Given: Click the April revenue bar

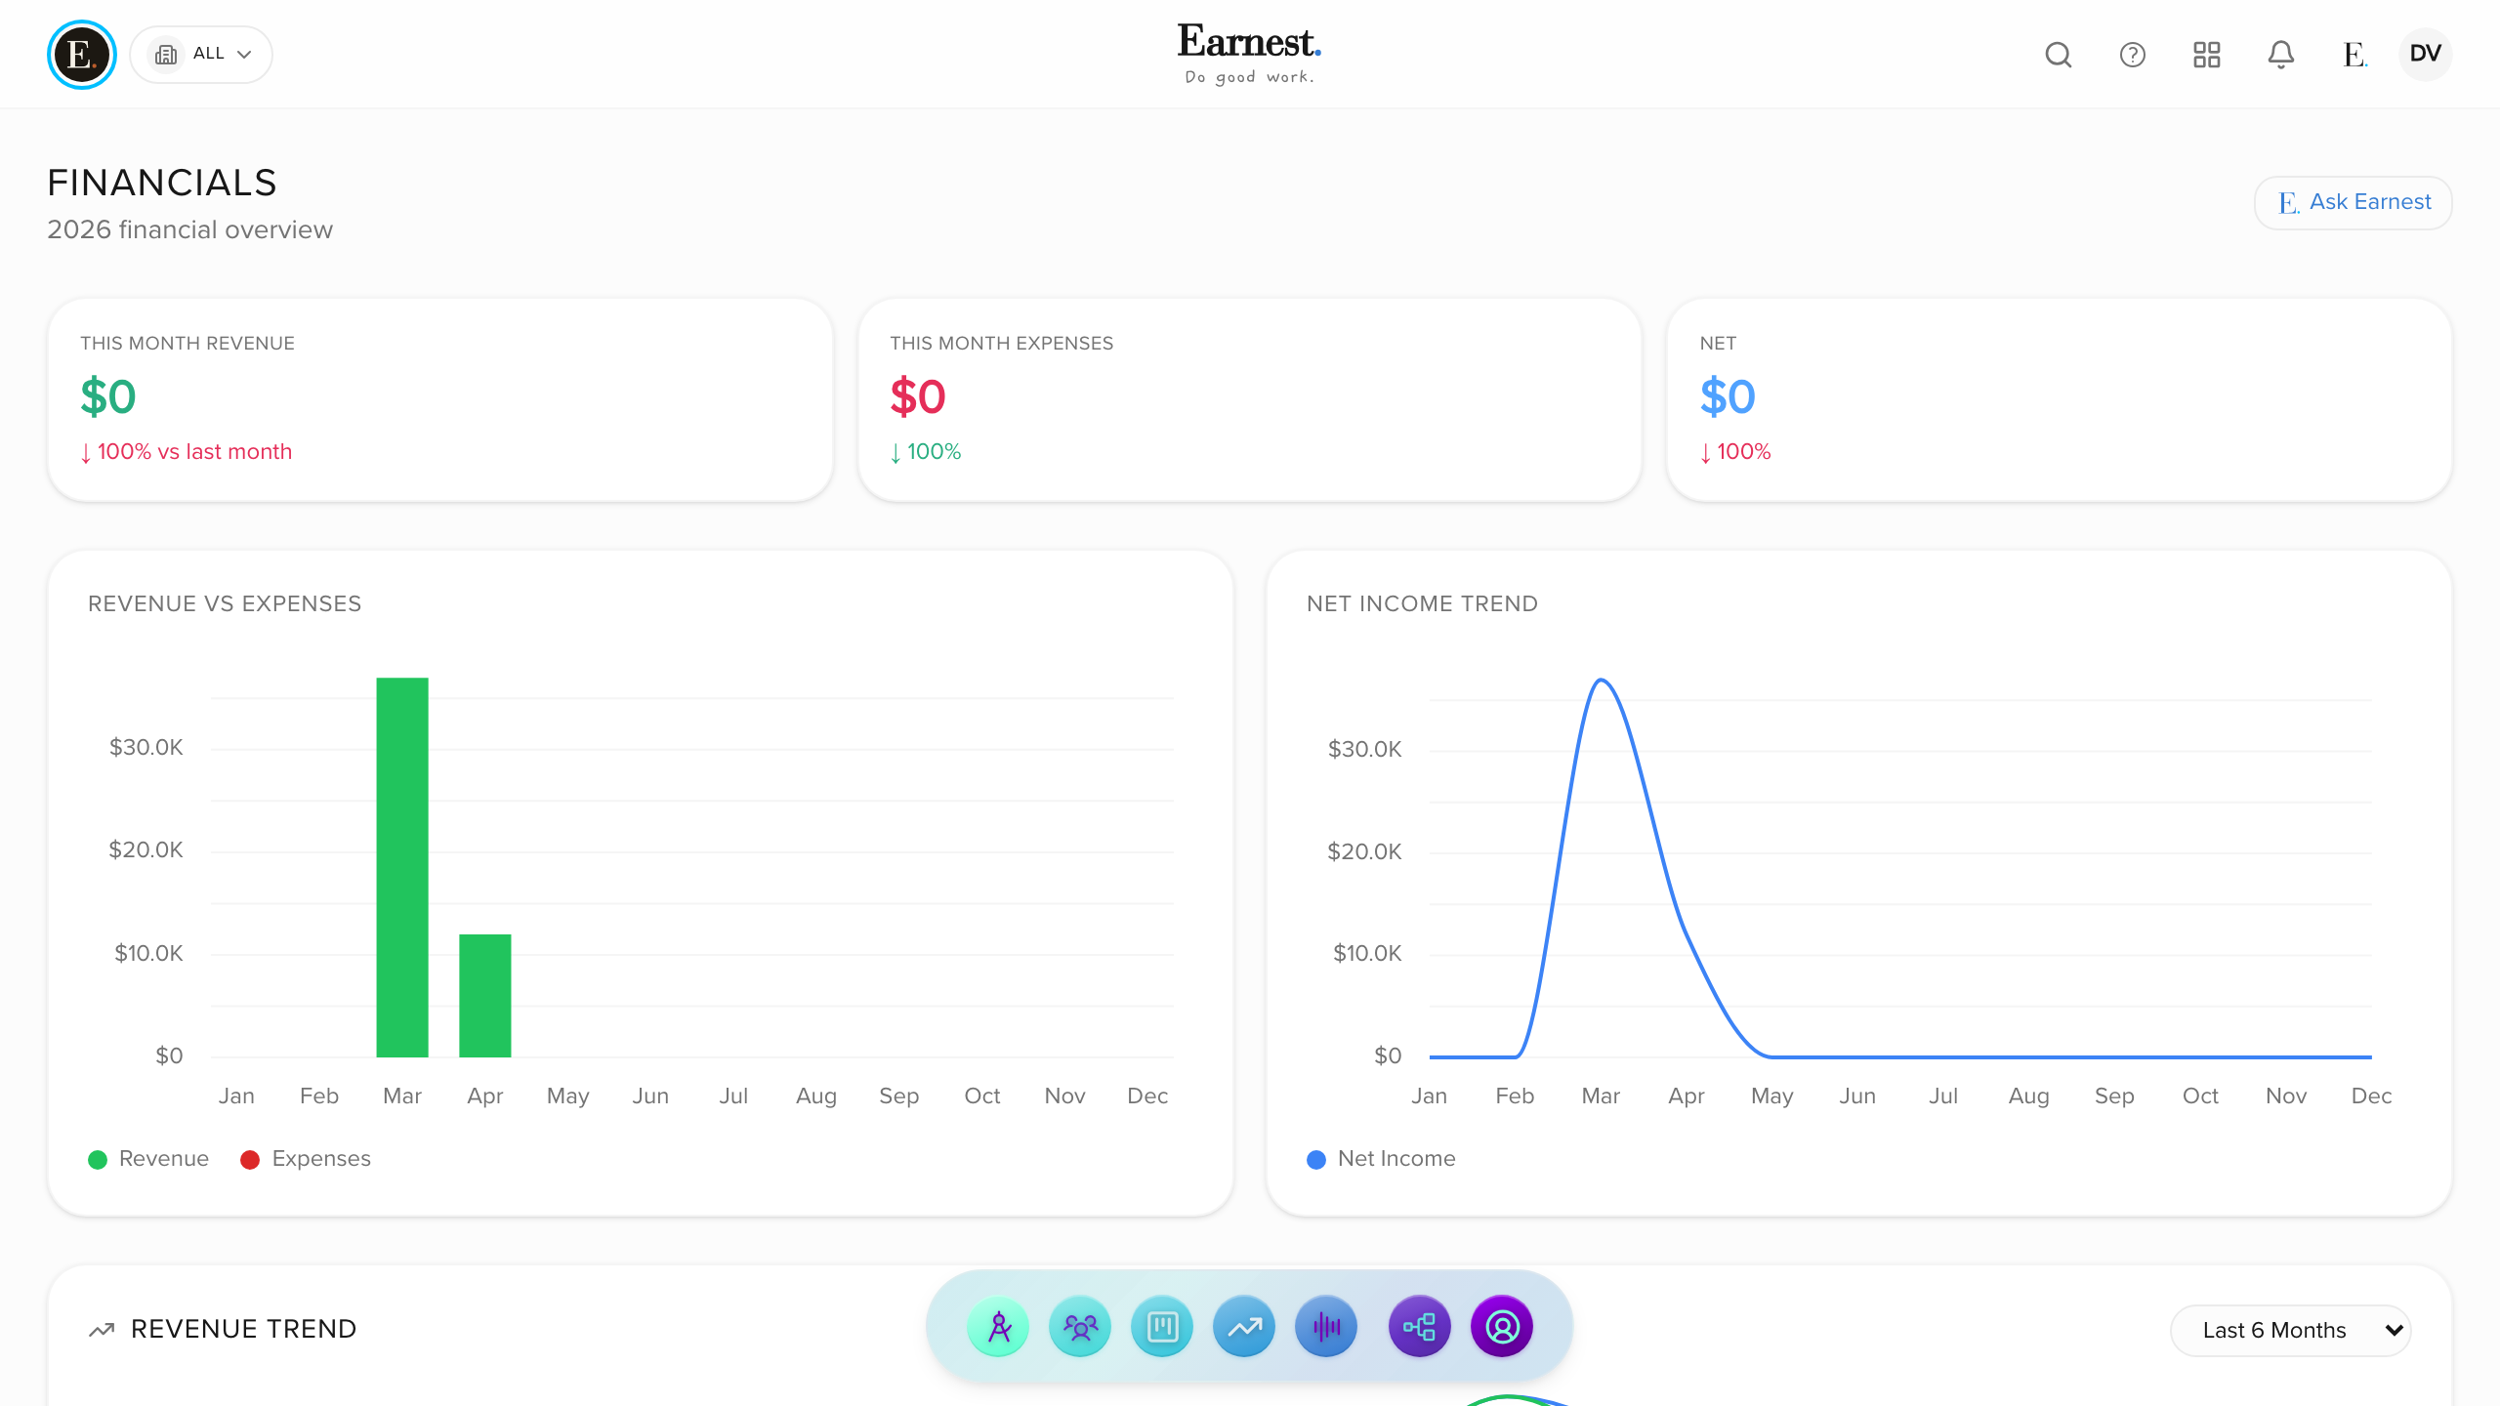Looking at the screenshot, I should point(485,996).
